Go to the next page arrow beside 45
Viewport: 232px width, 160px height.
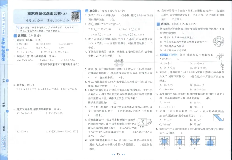123,154
